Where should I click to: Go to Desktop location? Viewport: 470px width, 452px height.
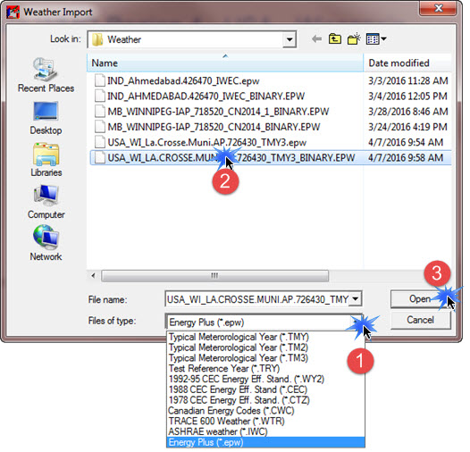[x=46, y=119]
